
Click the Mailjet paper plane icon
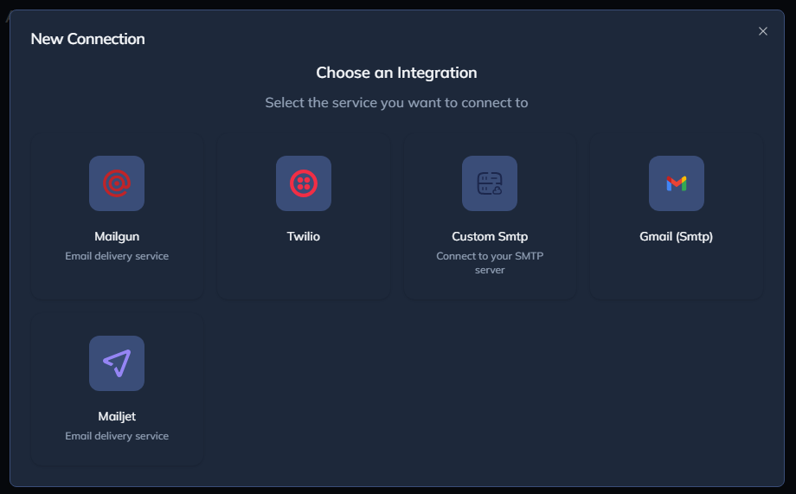point(117,363)
